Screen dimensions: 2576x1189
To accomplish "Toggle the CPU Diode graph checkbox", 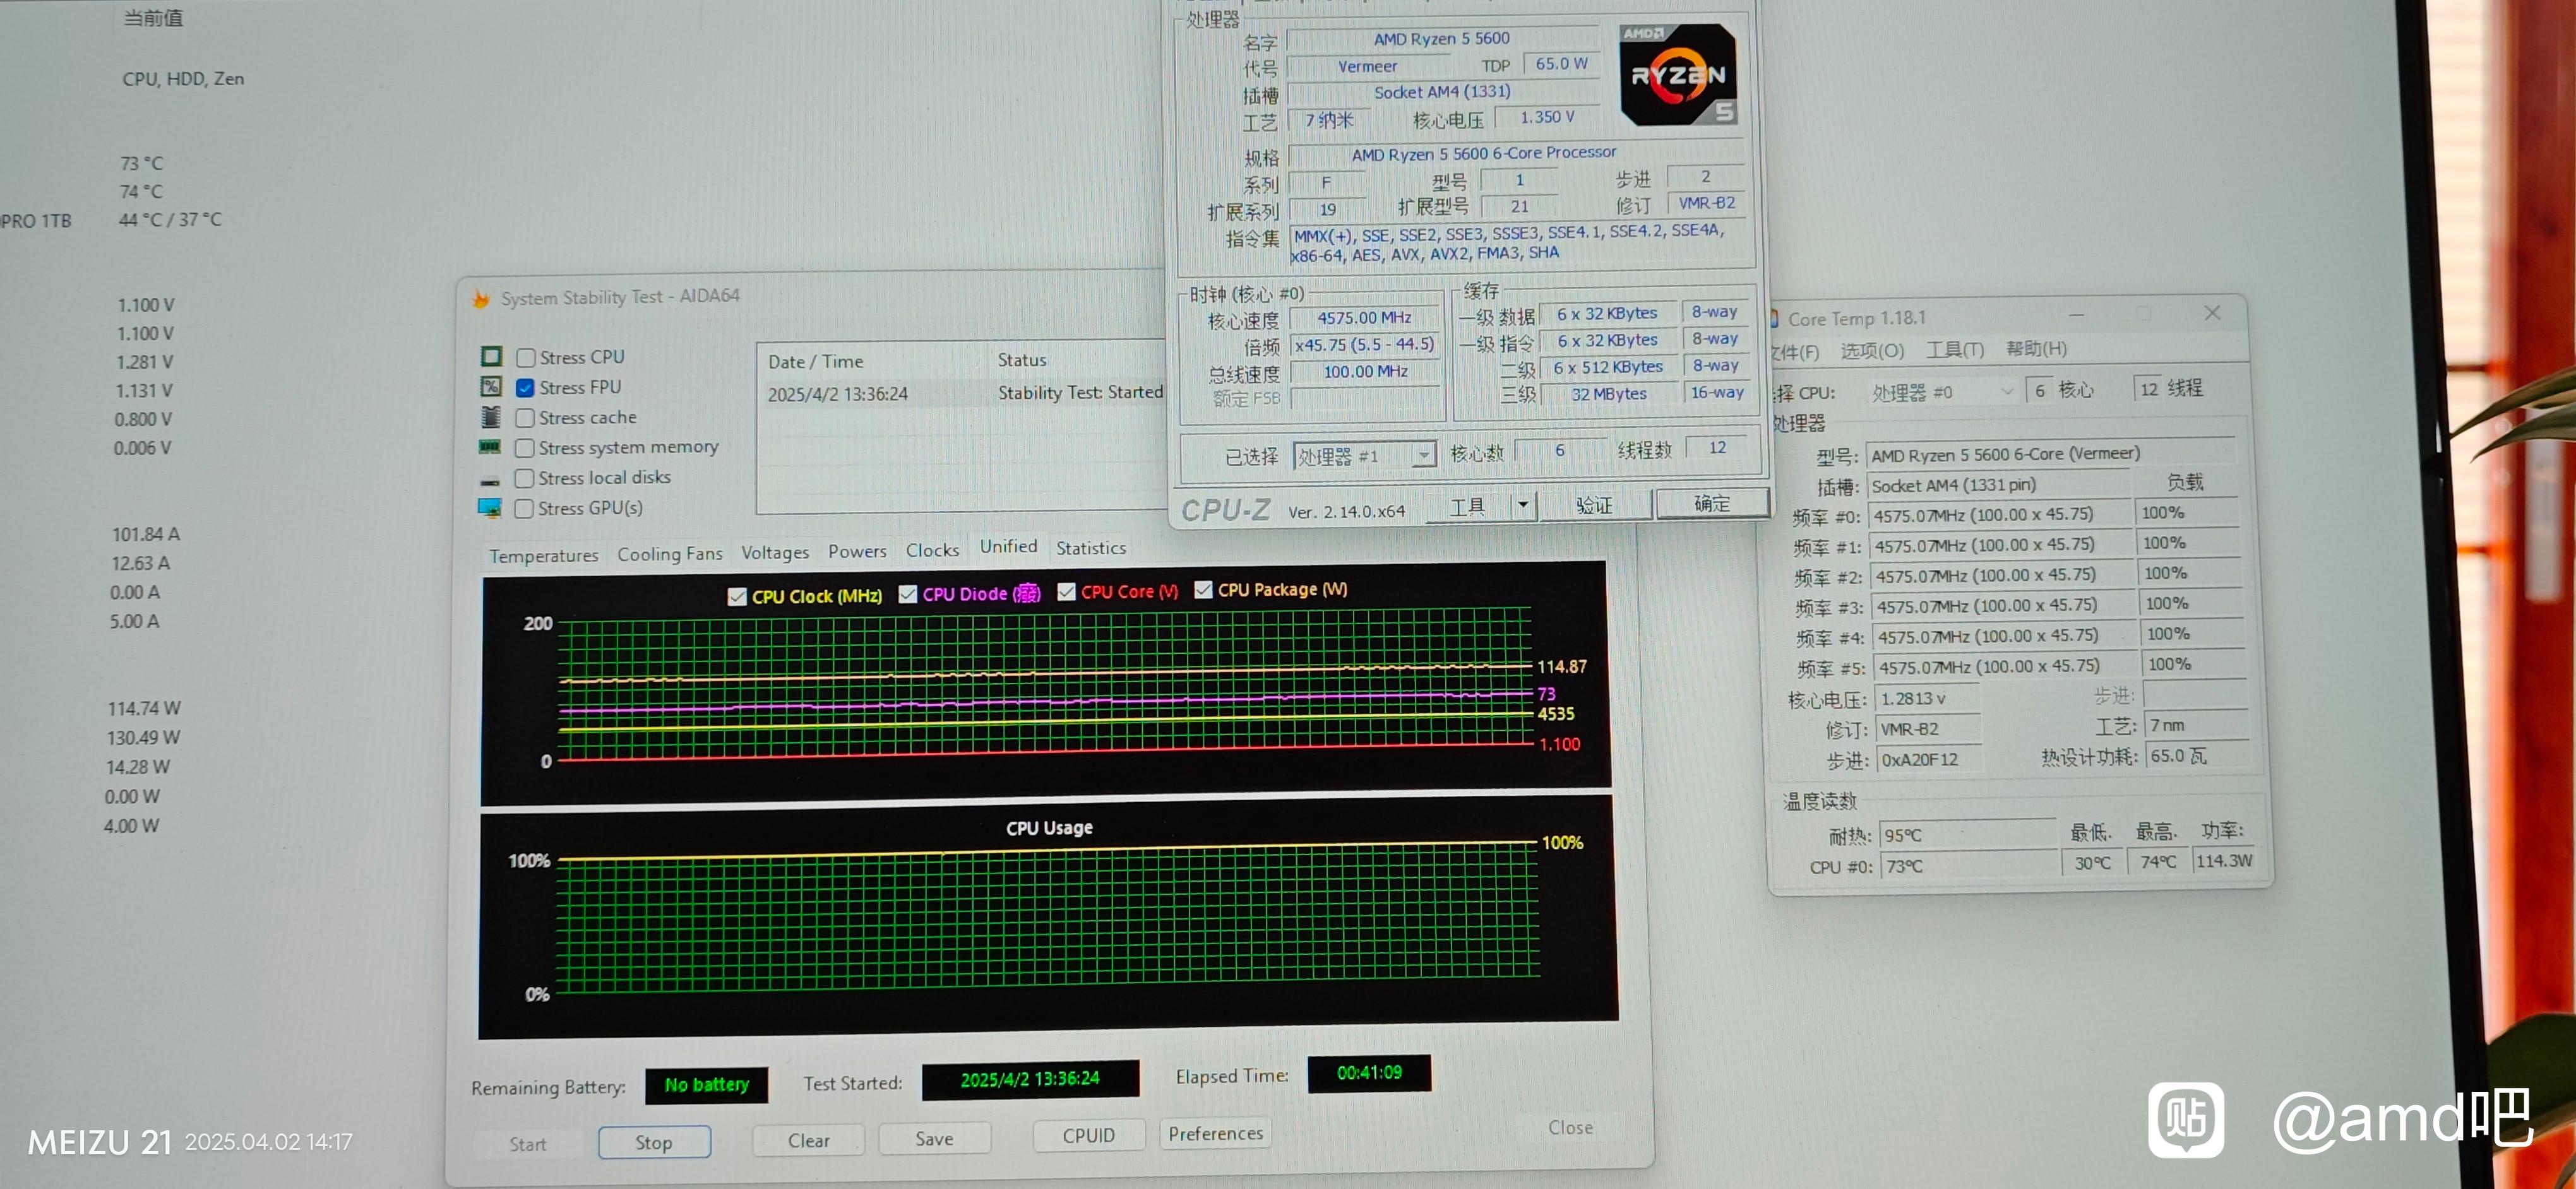I will 908,593.
